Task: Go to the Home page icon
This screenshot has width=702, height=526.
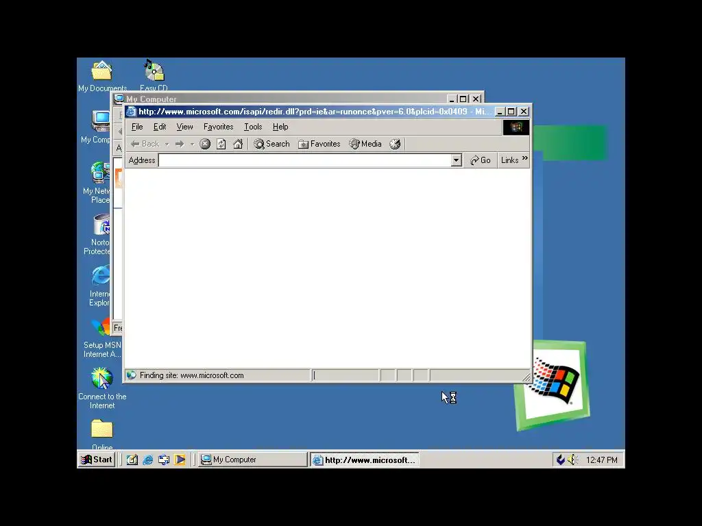Action: pyautogui.click(x=238, y=144)
